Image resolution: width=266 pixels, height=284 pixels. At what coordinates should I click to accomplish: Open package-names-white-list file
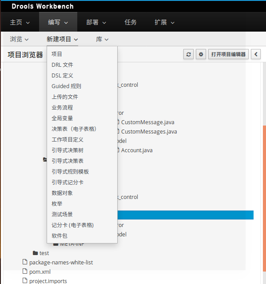(61, 262)
